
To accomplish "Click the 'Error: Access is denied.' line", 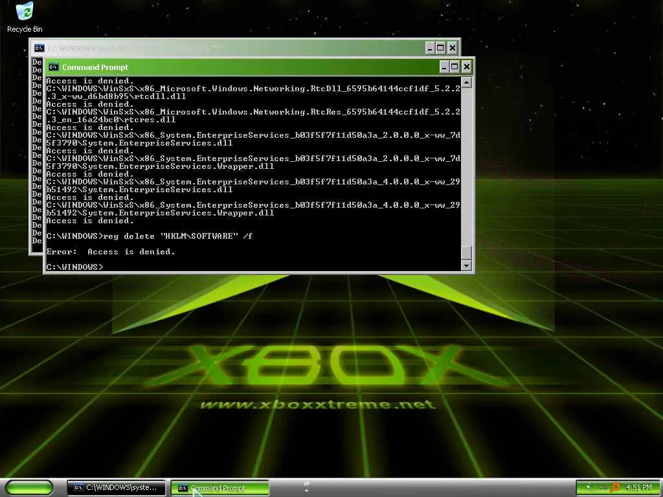I will click(110, 252).
